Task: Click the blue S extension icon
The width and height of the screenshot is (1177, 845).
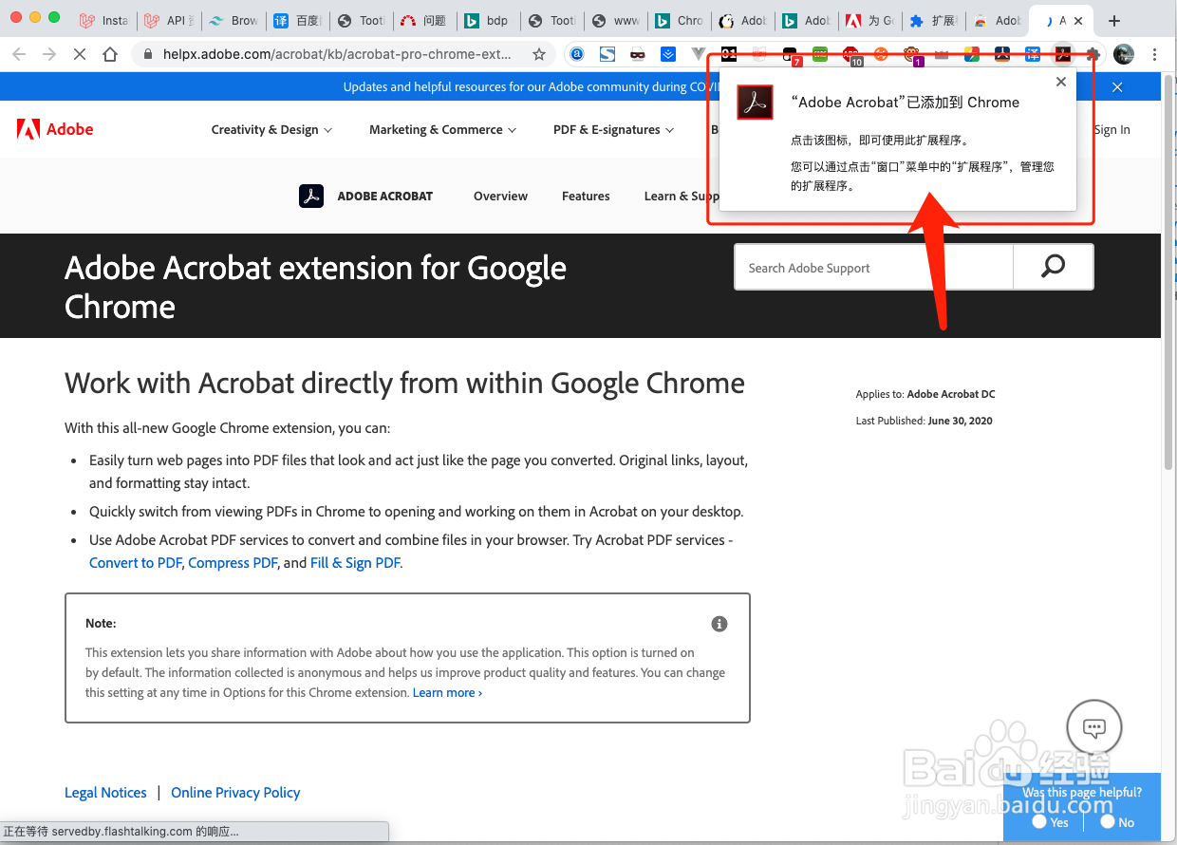Action: coord(607,54)
